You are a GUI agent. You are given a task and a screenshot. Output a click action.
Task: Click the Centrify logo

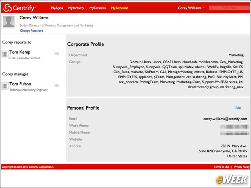pos(19,8)
